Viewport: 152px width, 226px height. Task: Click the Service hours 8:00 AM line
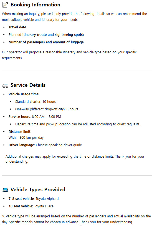click(35, 116)
